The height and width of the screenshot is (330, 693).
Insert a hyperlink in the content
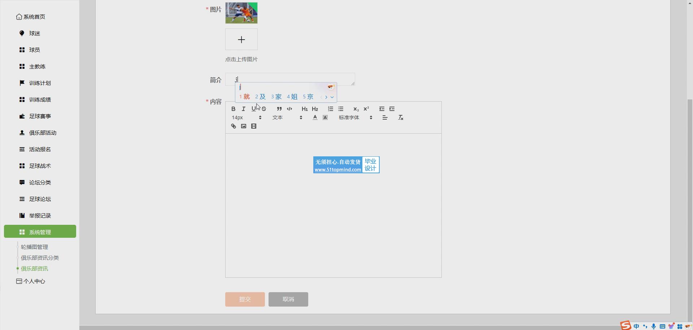[234, 126]
